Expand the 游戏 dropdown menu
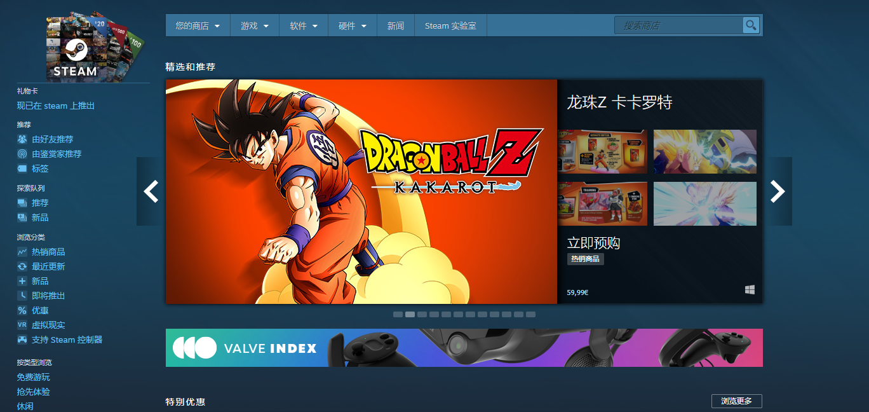 point(255,26)
